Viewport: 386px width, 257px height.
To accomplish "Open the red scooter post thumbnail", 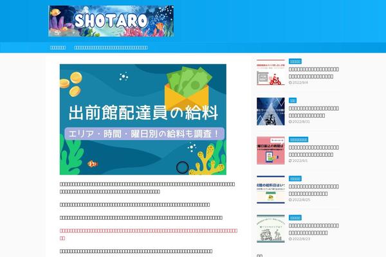I will [x=271, y=73].
